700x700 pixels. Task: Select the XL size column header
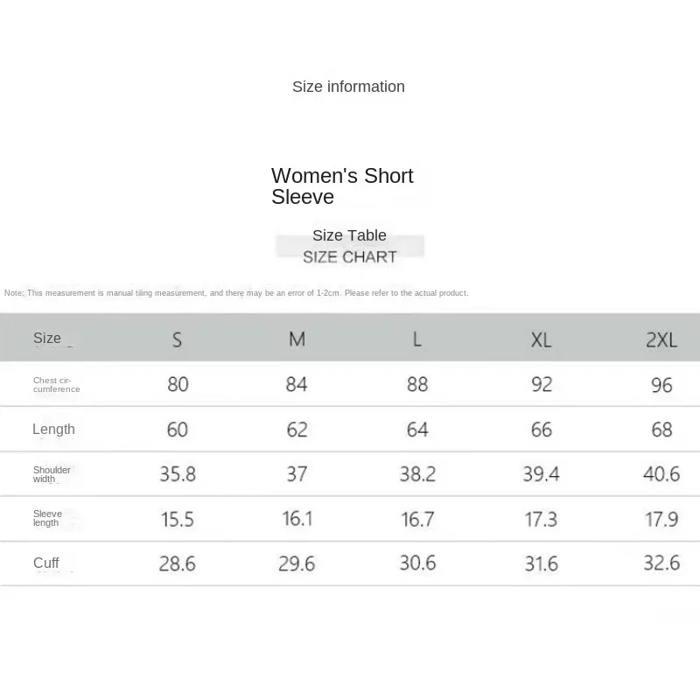(x=541, y=340)
